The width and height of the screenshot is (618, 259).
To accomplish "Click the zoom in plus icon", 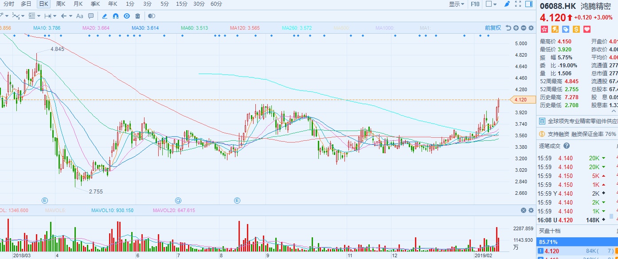I will point(516,28).
